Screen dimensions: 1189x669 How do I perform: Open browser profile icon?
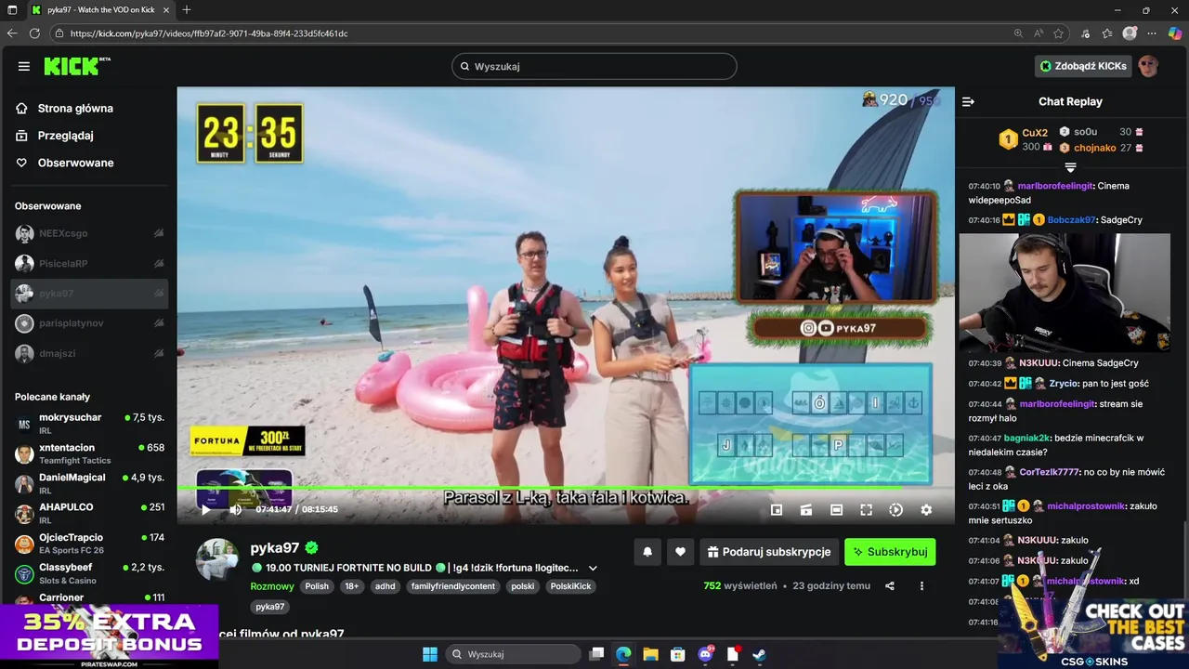click(x=1130, y=33)
